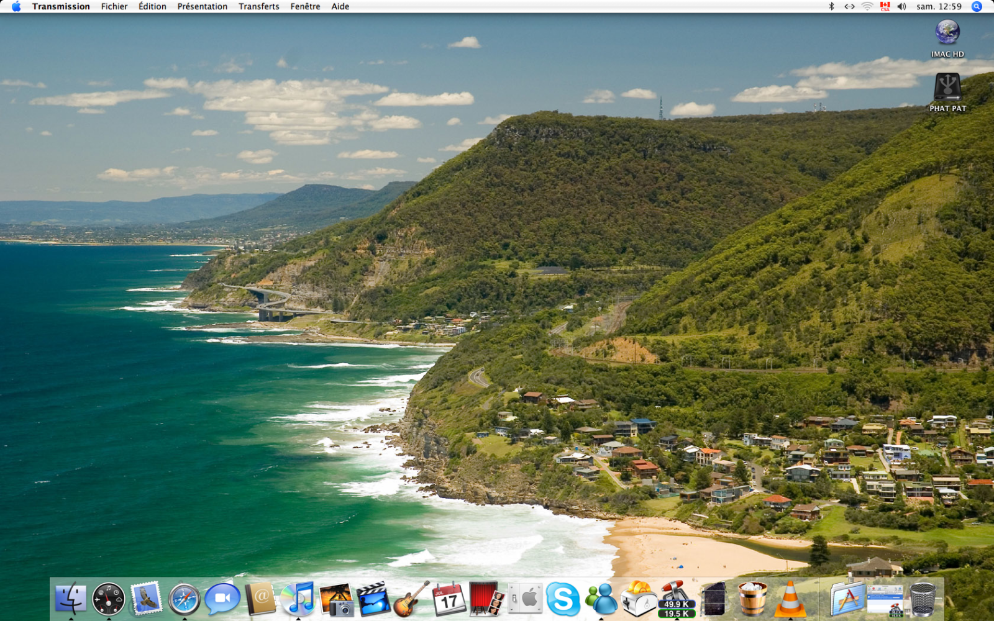This screenshot has width=994, height=621.
Task: Click the double-arrow sync status icon
Action: (849, 6)
